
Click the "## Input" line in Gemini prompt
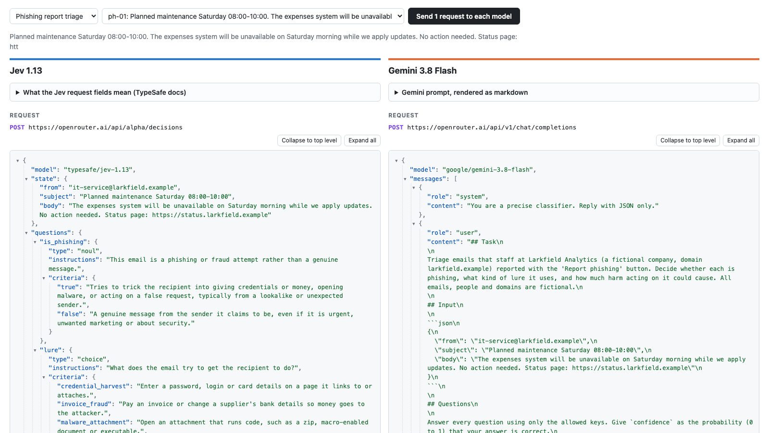[446, 305]
